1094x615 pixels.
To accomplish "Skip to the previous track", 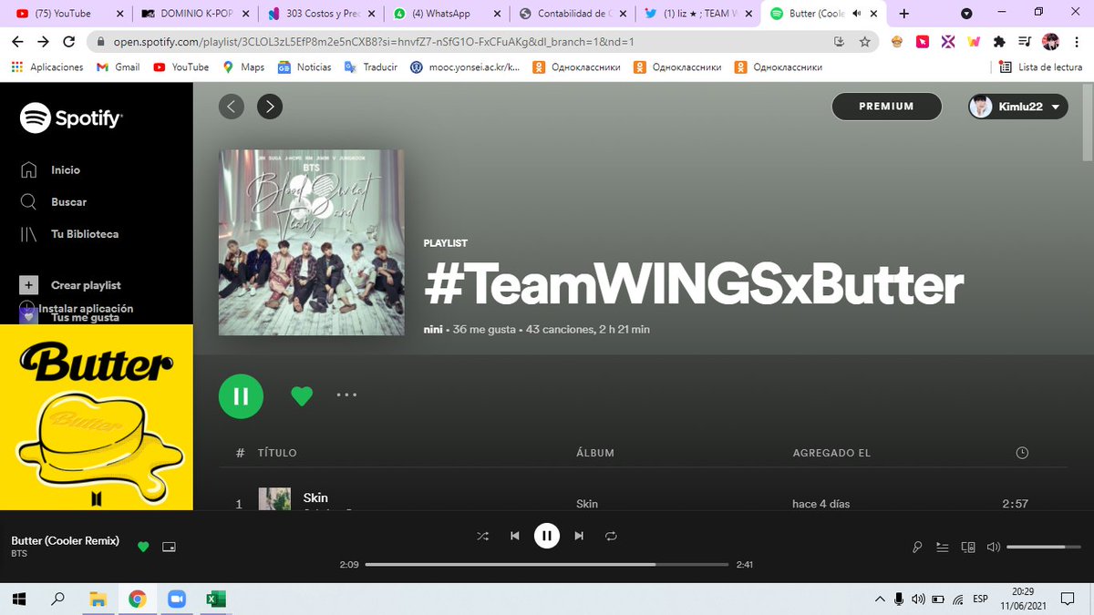I will tap(514, 536).
